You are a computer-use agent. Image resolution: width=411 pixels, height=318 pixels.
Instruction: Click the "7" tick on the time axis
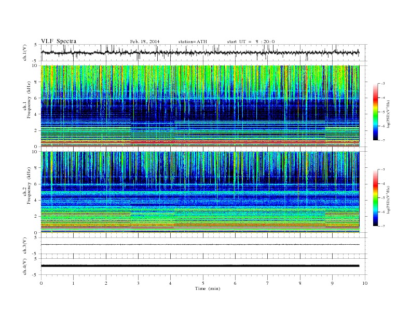[268, 283]
